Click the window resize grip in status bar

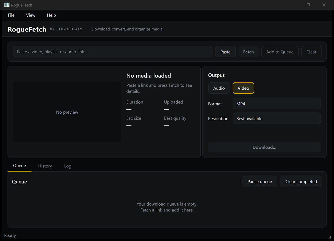[x=330, y=237]
